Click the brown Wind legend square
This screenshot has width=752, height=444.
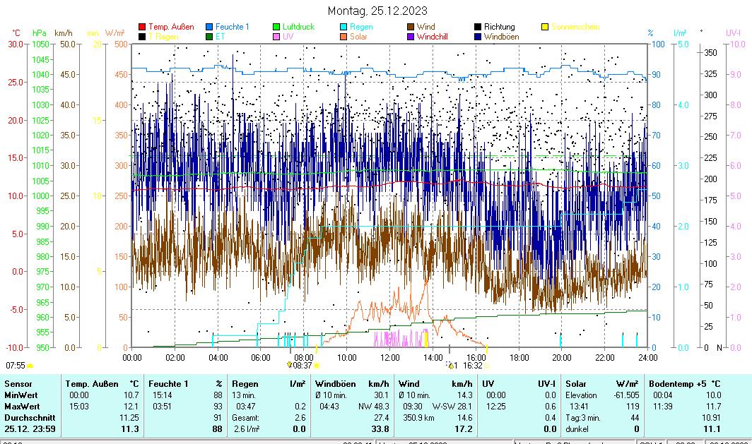[411, 27]
